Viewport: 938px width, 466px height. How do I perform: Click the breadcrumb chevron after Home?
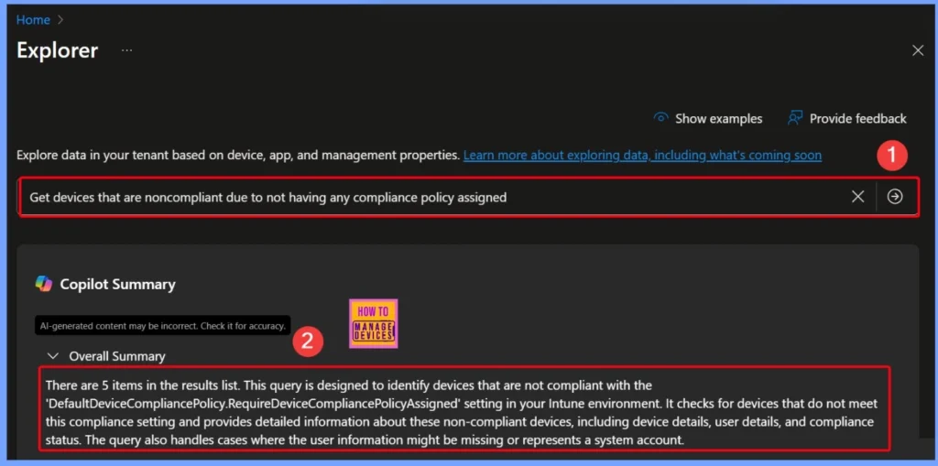coord(60,20)
